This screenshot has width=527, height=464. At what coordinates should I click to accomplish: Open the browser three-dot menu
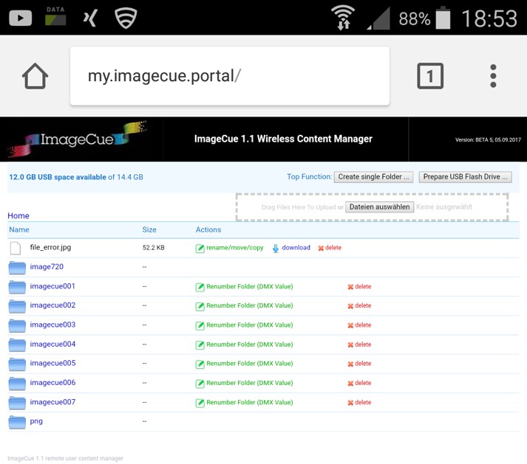(493, 76)
